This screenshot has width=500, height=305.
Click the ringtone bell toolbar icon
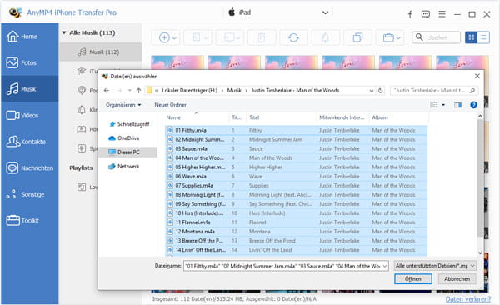325,37
